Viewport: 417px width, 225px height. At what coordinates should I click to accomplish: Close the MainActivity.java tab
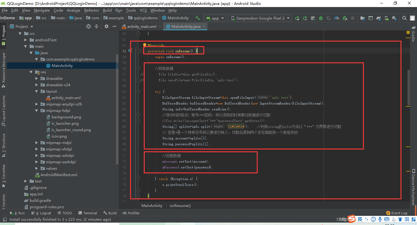204,26
